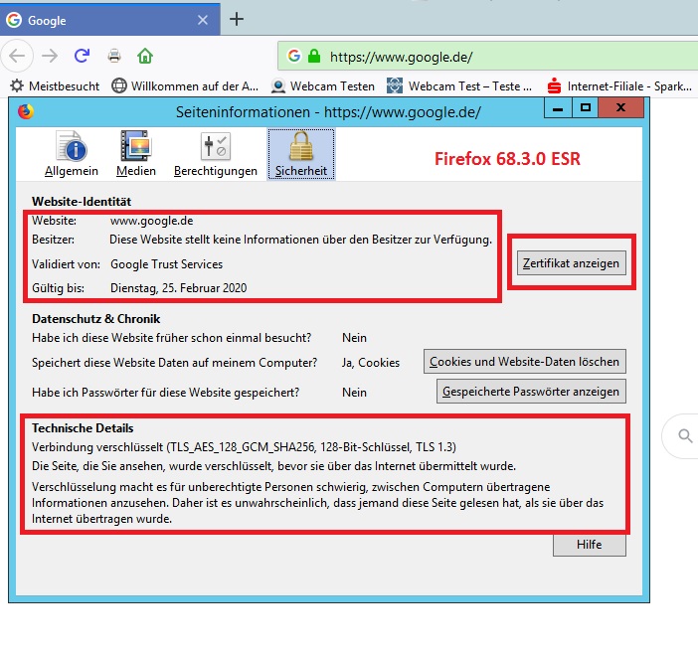Open the home page via house icon
698x655 pixels.
tap(145, 56)
